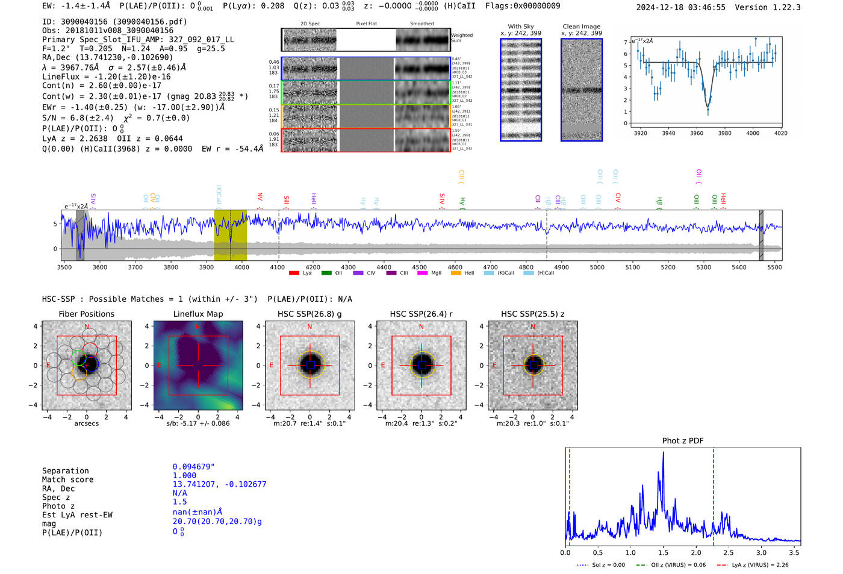
Task: Click the matched RA, Dec coordinates in blue
Action: 219,484
